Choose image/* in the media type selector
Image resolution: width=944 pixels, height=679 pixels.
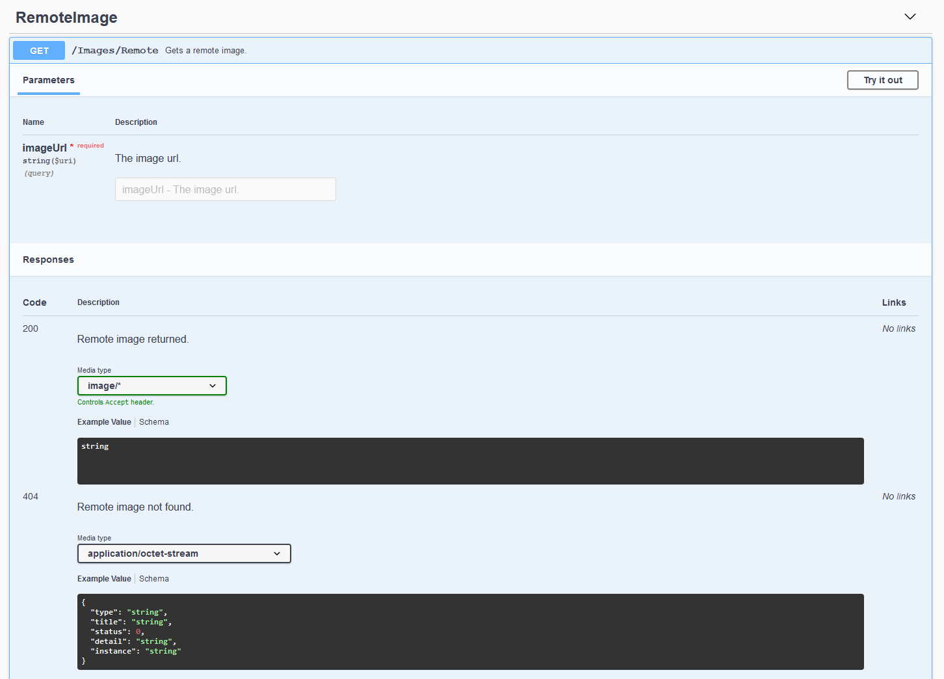click(151, 385)
